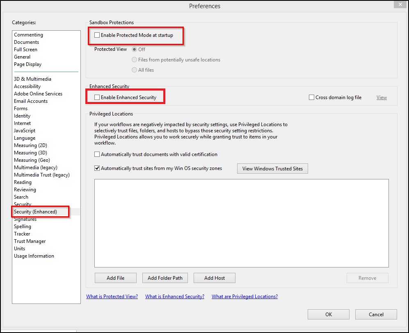409x333 pixels.
Task: Open What is Enhanced Security help link
Action: (175, 296)
